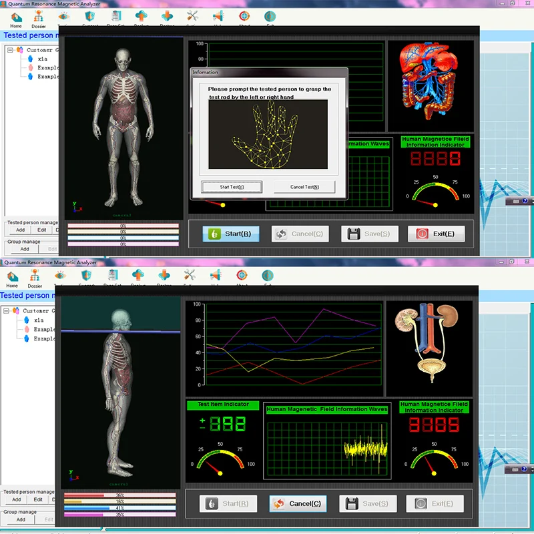Click Add under Group manage in bottom window
This screenshot has width=534, height=534.
21,520
